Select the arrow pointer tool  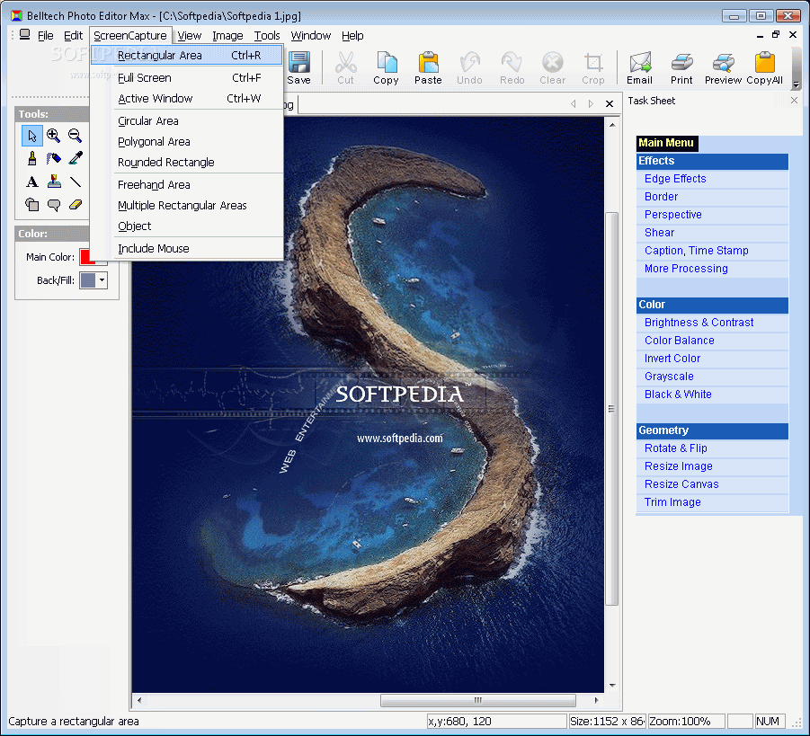click(32, 136)
